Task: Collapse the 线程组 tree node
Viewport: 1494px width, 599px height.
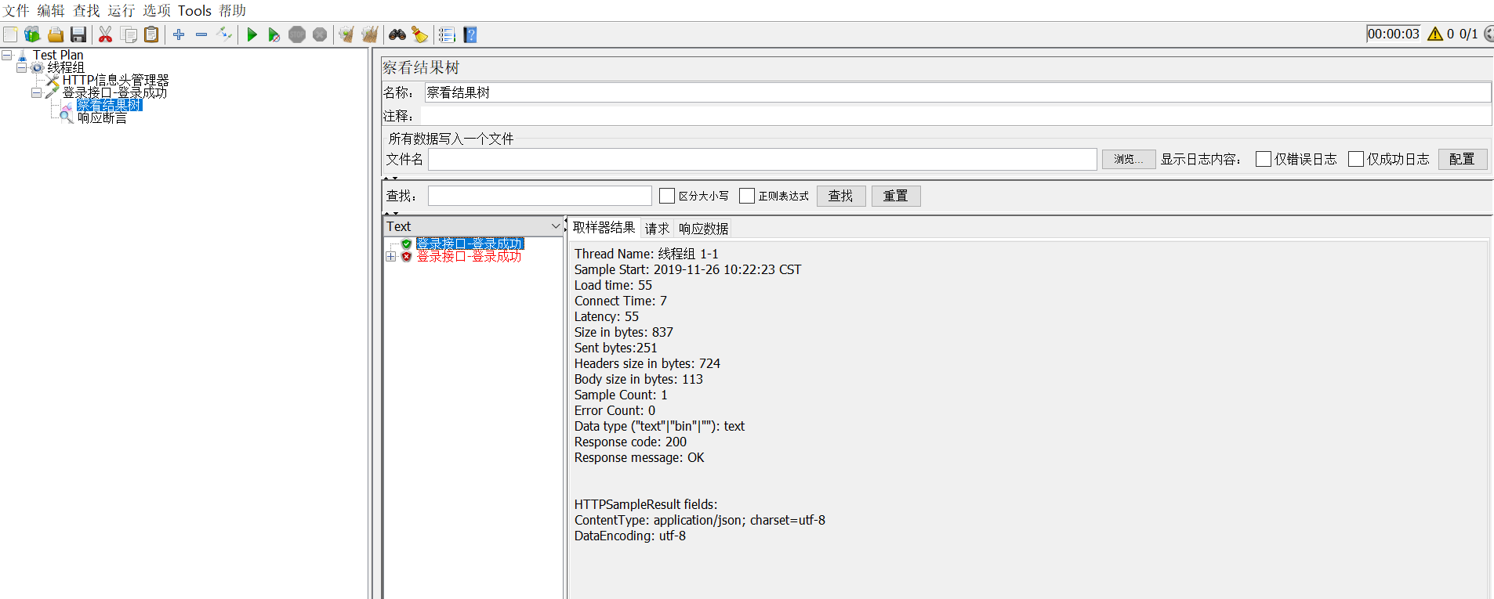Action: 21,67
